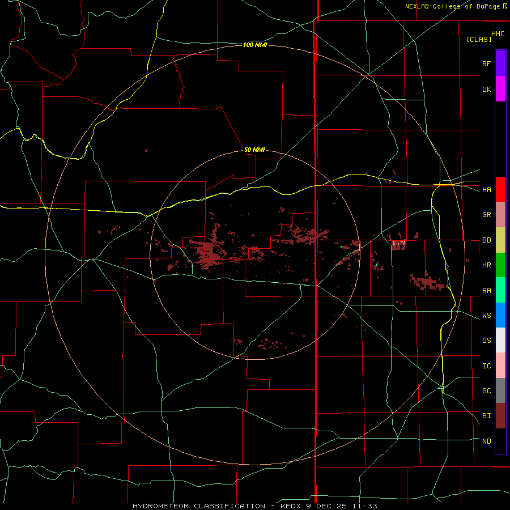Image resolution: width=510 pixels, height=510 pixels.
Task: Click the 'GR' legend label
Action: pyautogui.click(x=486, y=215)
